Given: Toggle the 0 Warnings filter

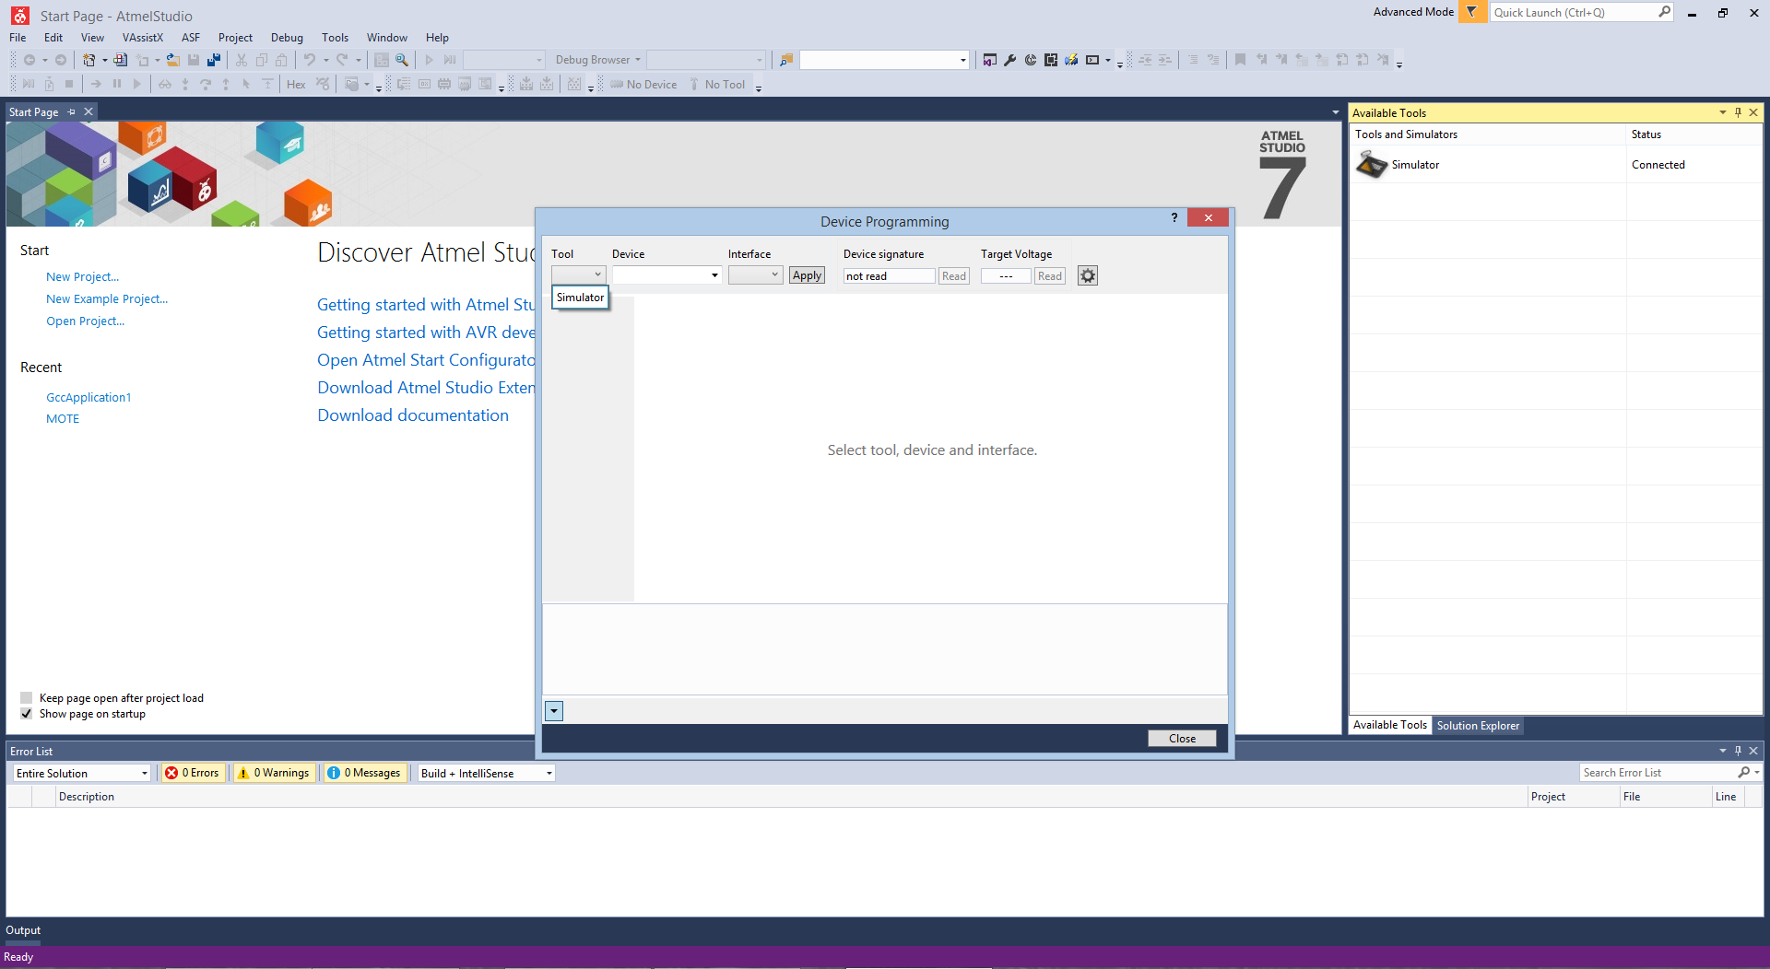Looking at the screenshot, I should [274, 773].
